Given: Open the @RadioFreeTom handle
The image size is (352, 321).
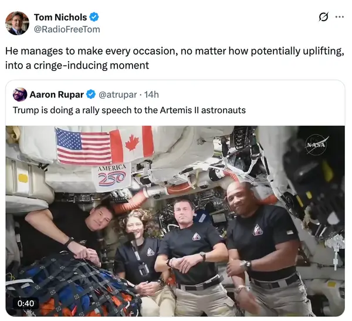Looking at the screenshot, I should pyautogui.click(x=67, y=29).
